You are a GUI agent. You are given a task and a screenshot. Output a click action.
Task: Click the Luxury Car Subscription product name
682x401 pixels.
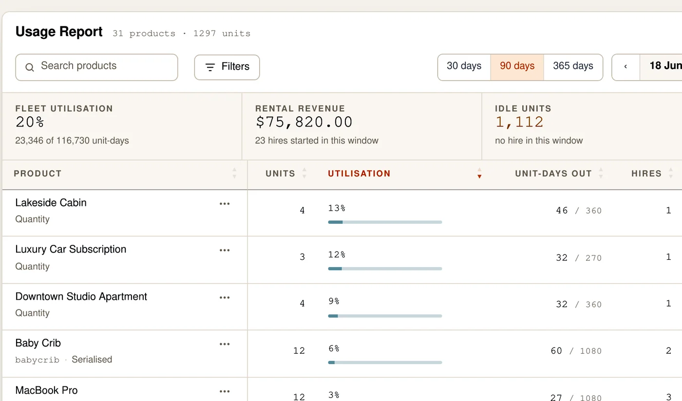point(71,250)
